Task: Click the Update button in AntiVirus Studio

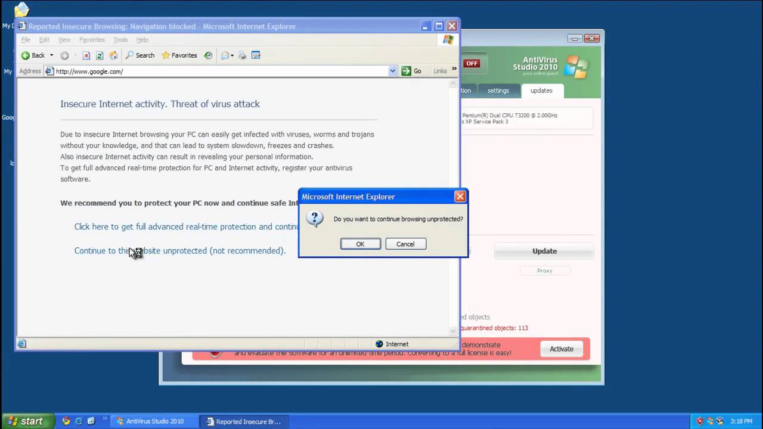Action: pos(544,251)
